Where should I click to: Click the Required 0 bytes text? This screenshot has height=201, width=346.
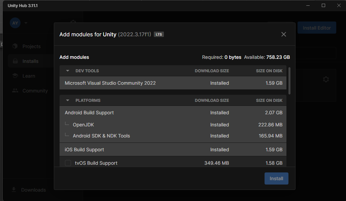tap(221, 57)
